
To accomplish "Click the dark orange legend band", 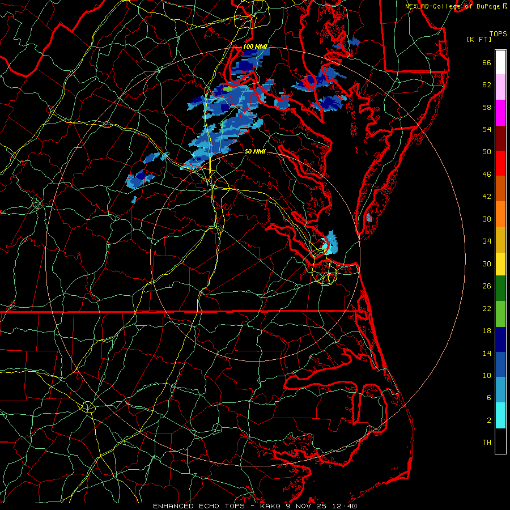I will [500, 188].
